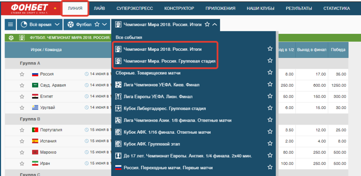Click Egypt flag icon

click(35, 97)
